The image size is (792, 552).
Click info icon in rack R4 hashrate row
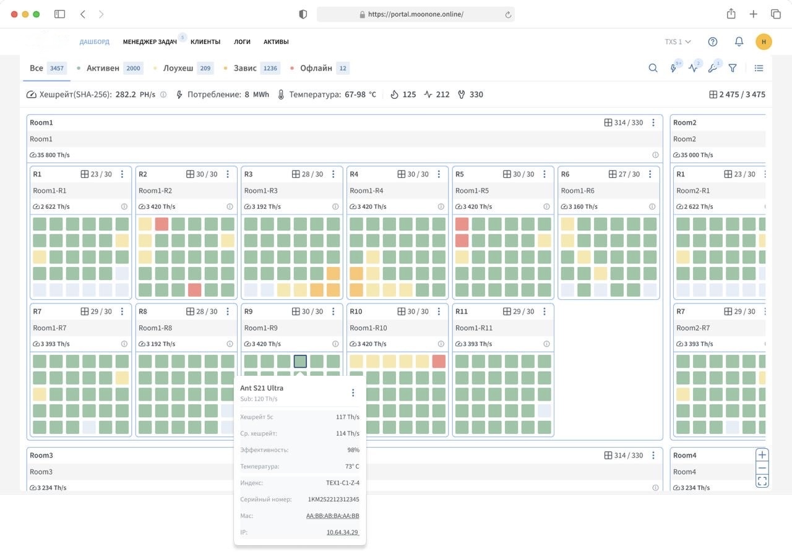tap(441, 206)
